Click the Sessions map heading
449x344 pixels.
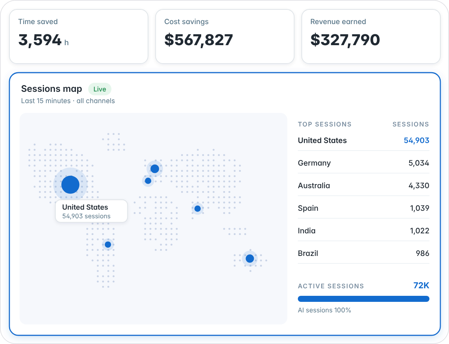(52, 89)
